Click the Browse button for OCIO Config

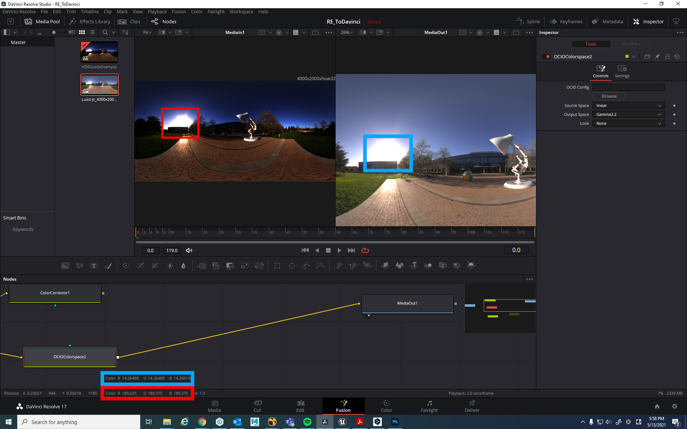(609, 97)
